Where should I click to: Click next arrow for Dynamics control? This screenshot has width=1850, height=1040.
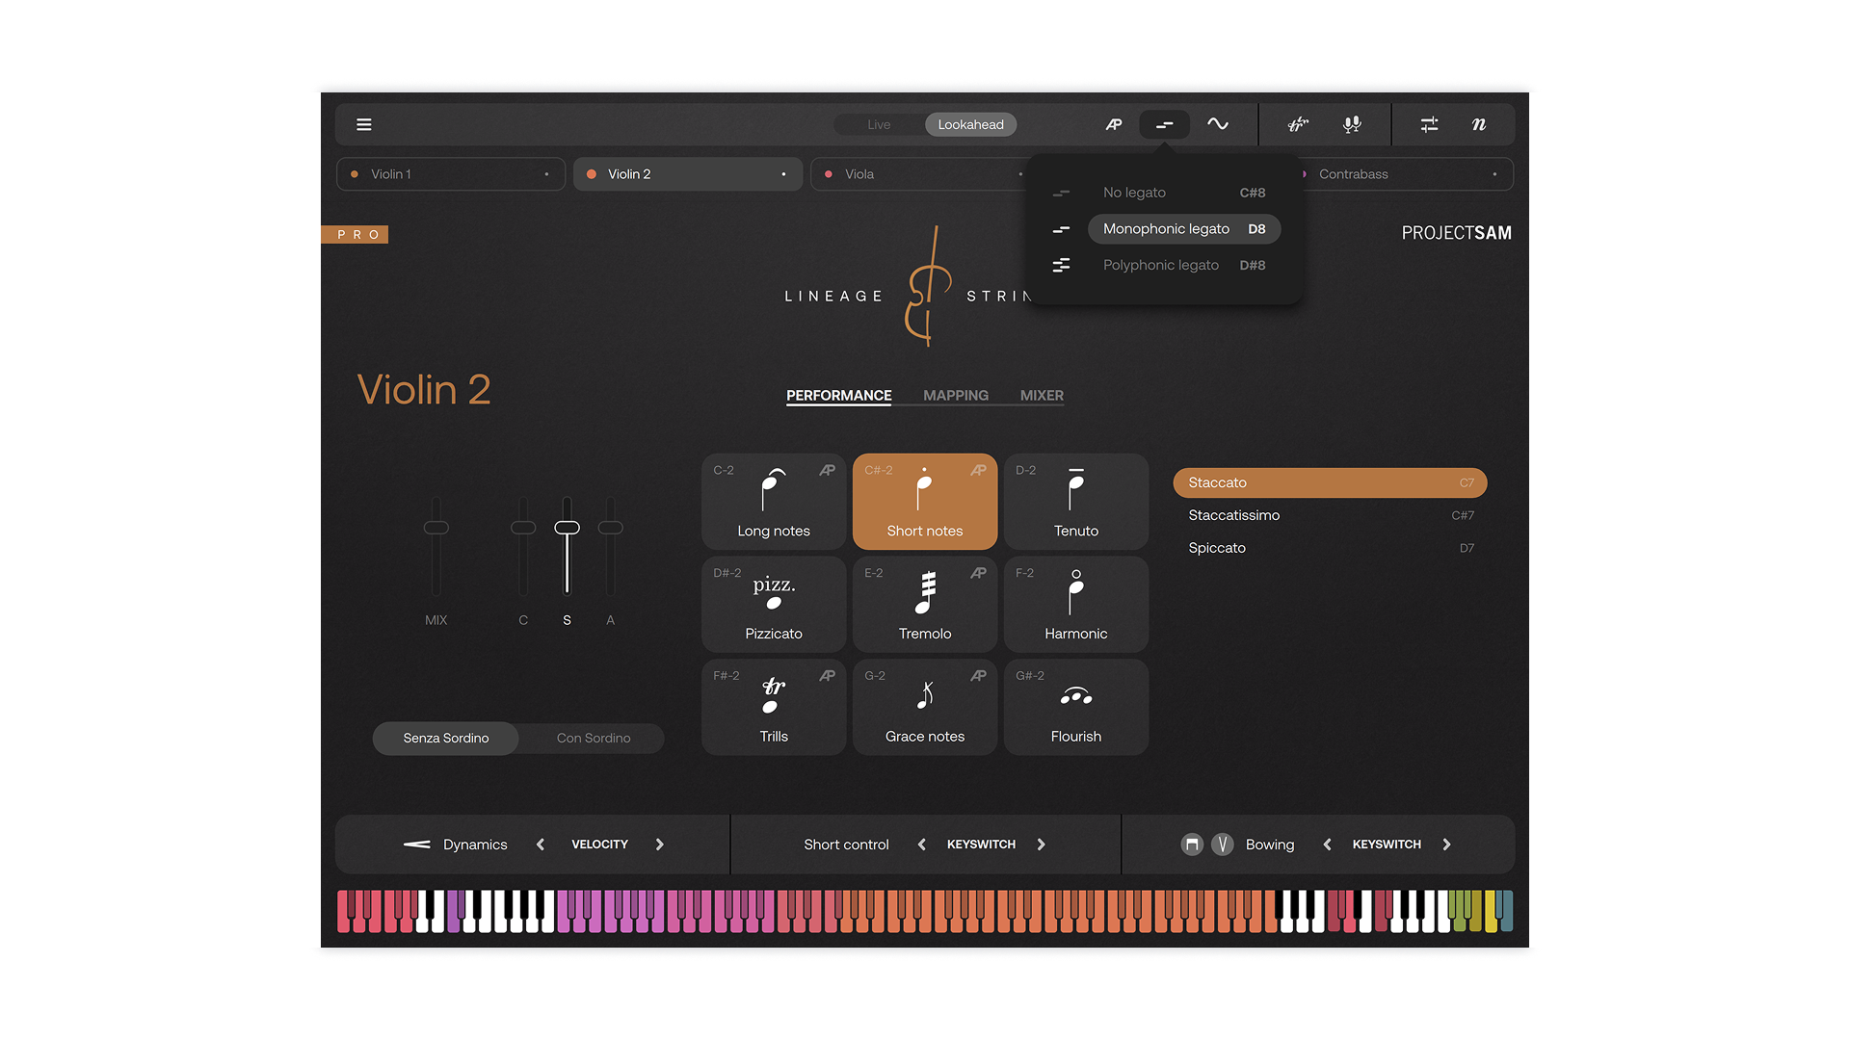coord(660,845)
